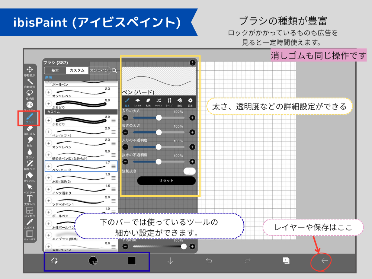Undo the last action in the bottom bar

pyautogui.click(x=209, y=261)
